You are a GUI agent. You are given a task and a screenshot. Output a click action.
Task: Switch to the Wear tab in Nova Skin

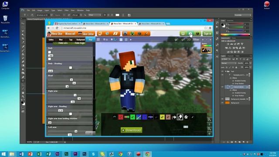[61, 40]
